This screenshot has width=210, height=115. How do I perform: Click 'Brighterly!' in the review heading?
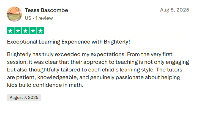coord(117,42)
